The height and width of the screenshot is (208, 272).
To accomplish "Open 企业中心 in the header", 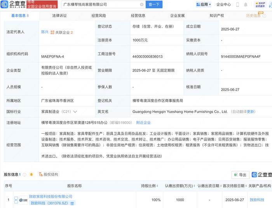I will pyautogui.click(x=223, y=5).
